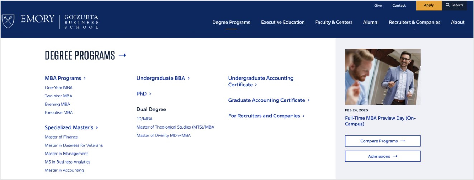Viewport: 474px width, 180px height.
Task: Open the Degree Programs nav menu
Action: point(231,22)
